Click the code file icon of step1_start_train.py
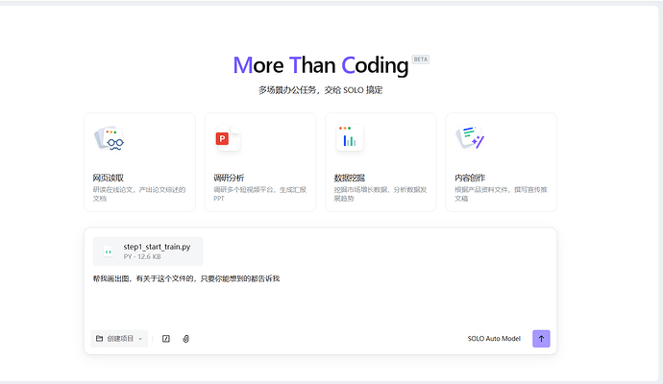The image size is (663, 384). [x=109, y=252]
